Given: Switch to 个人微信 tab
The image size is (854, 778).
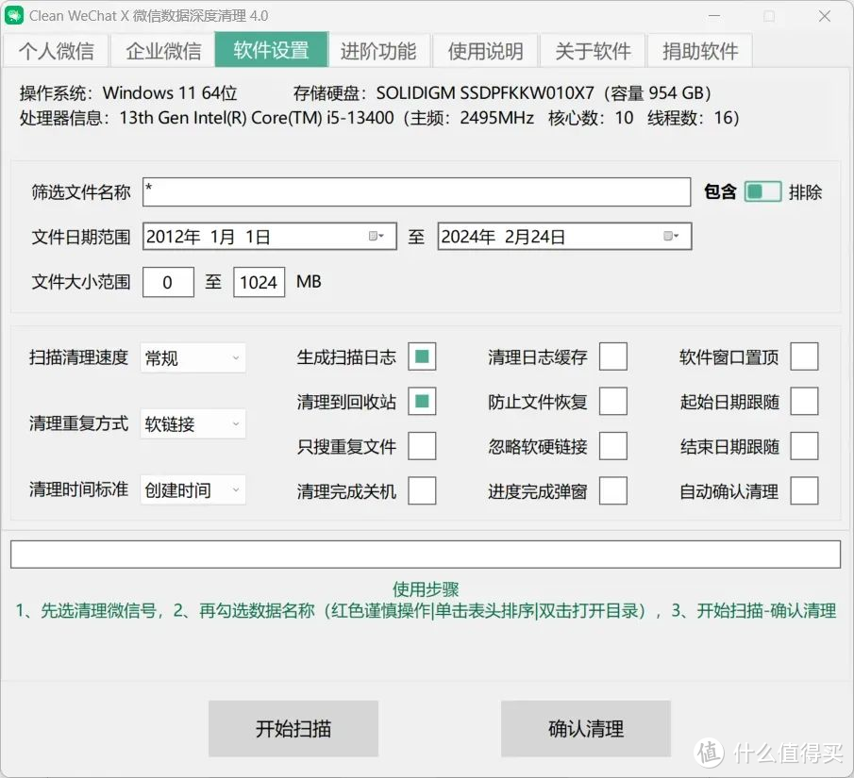Looking at the screenshot, I should [56, 51].
